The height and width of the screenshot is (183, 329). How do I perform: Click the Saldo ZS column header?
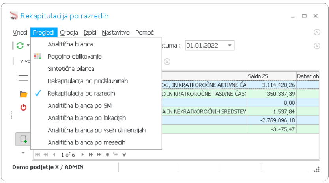[271, 76]
